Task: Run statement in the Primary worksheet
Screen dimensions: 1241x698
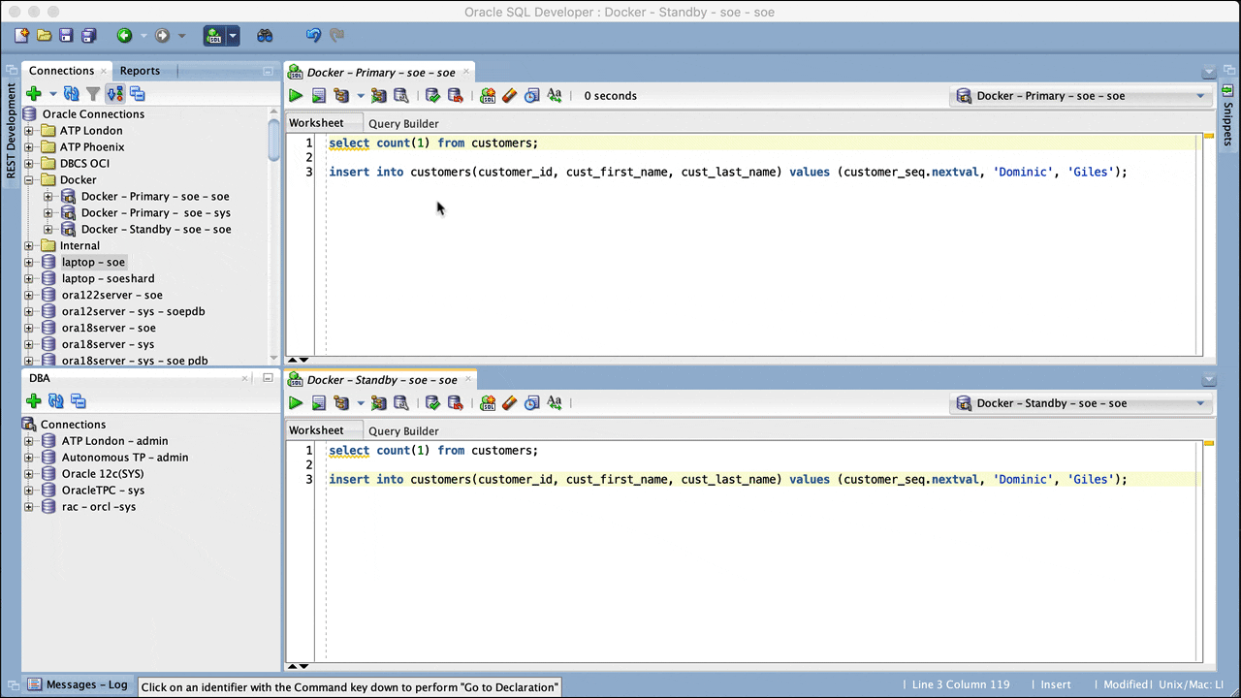Action: click(296, 96)
